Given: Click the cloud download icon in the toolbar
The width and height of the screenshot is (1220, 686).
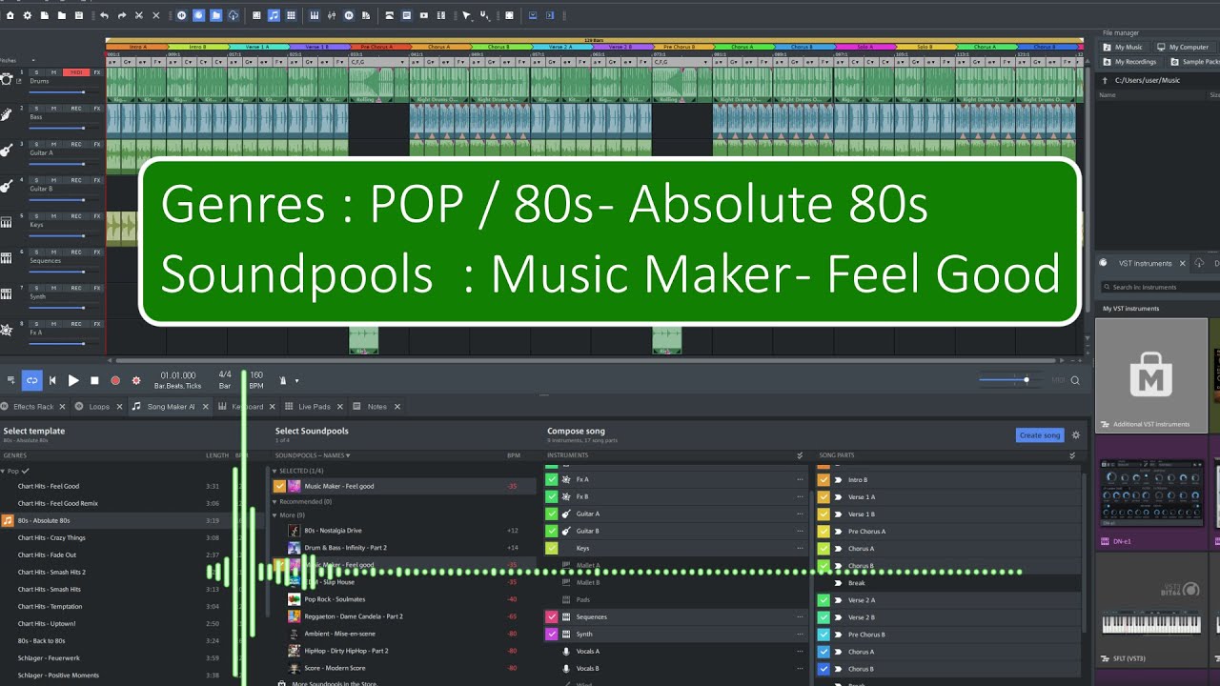Looking at the screenshot, I should click(234, 15).
